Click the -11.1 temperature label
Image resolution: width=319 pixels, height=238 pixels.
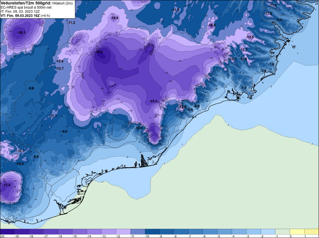point(53,115)
